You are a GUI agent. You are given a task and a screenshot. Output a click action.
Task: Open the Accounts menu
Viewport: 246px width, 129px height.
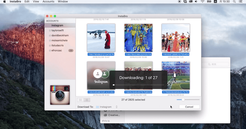tap(48, 2)
